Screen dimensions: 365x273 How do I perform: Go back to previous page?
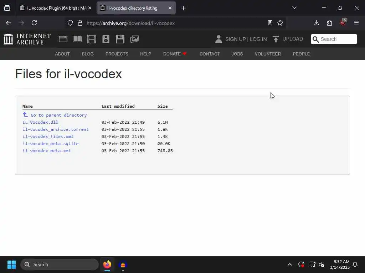pyautogui.click(x=9, y=23)
